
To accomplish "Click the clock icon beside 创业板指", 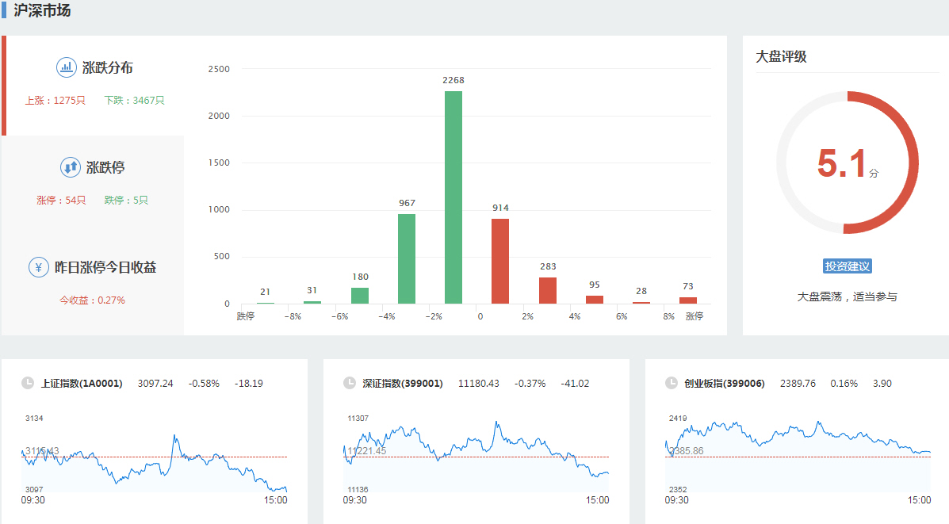I will pyautogui.click(x=672, y=383).
